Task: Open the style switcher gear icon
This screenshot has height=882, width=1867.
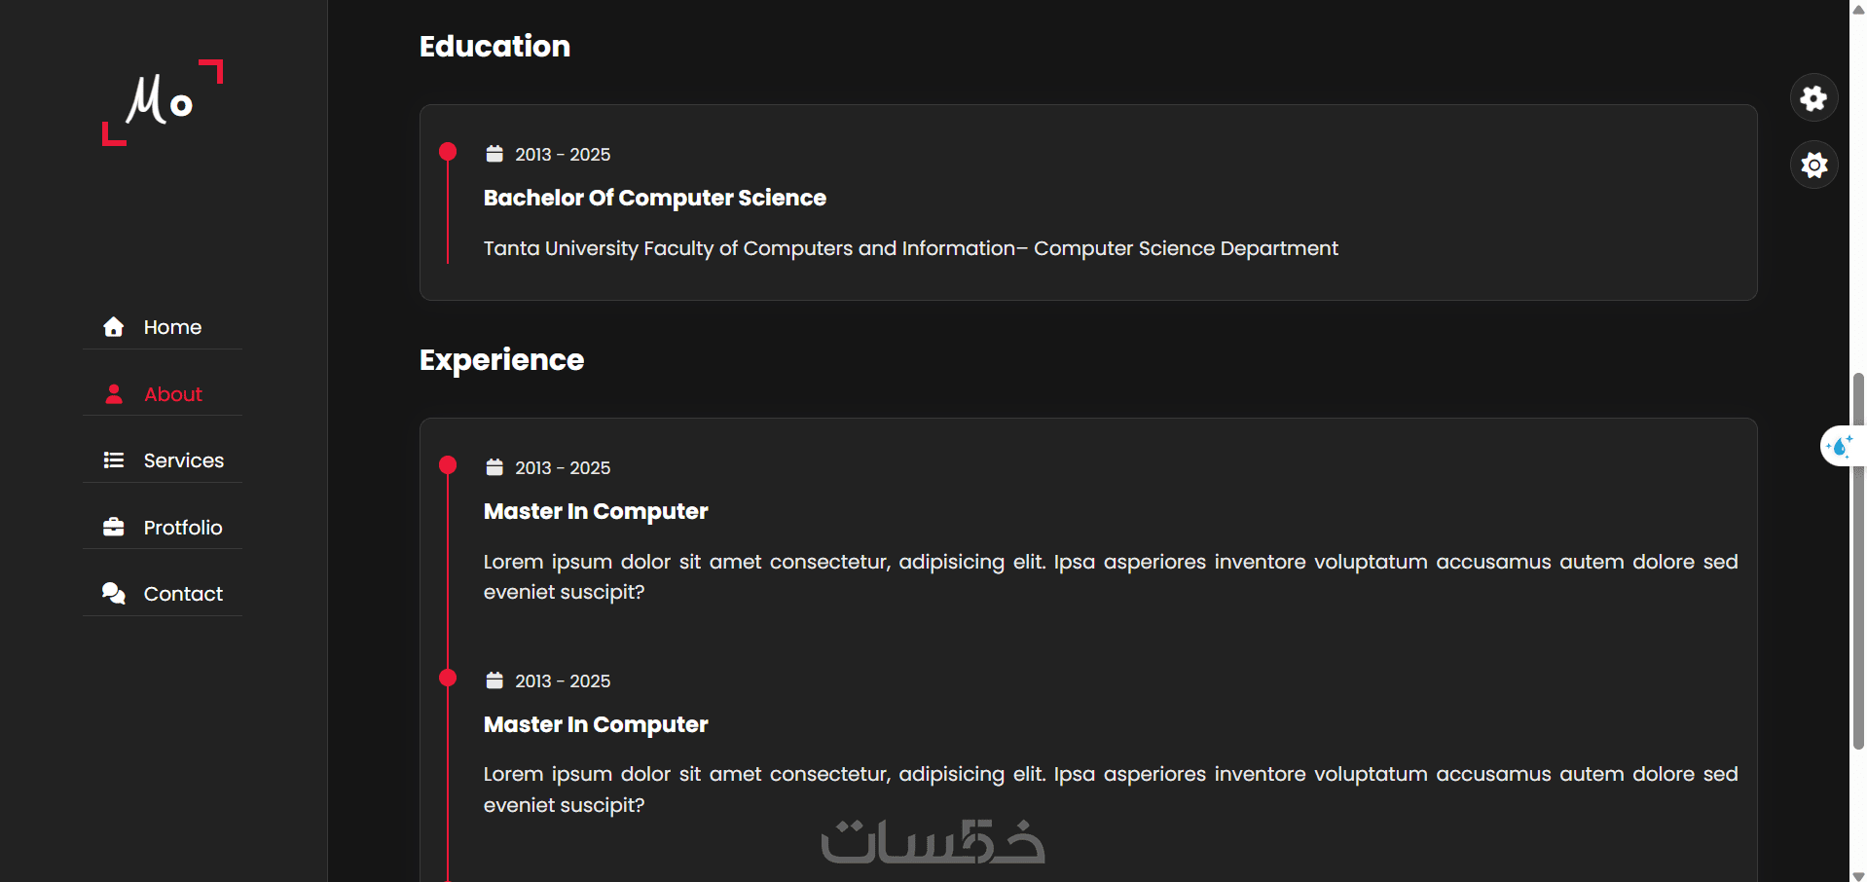Action: click(x=1813, y=98)
